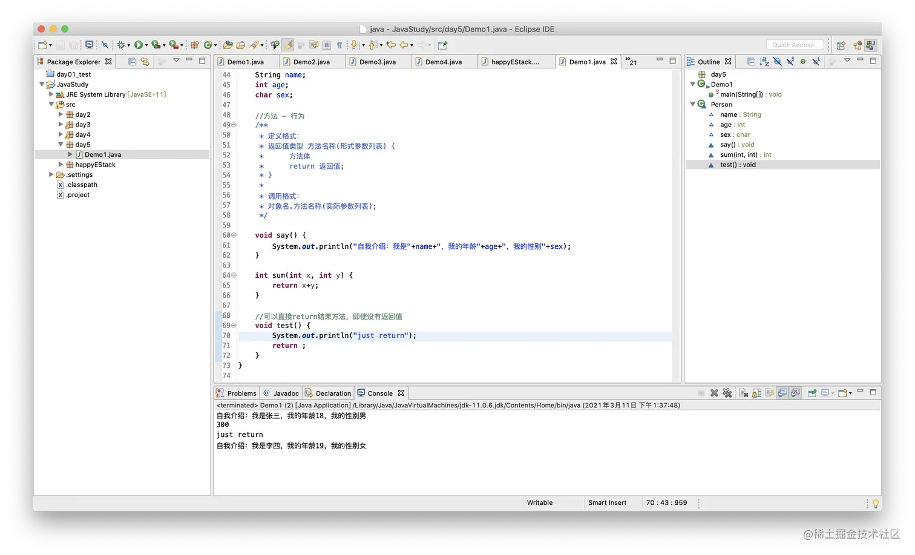The width and height of the screenshot is (915, 555).
Task: Click the Open Task folder icon
Action: [x=241, y=45]
